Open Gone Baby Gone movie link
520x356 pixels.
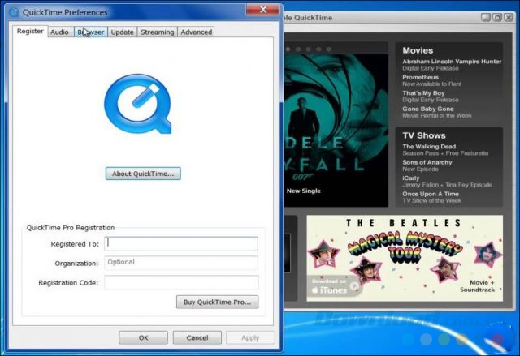click(x=428, y=109)
